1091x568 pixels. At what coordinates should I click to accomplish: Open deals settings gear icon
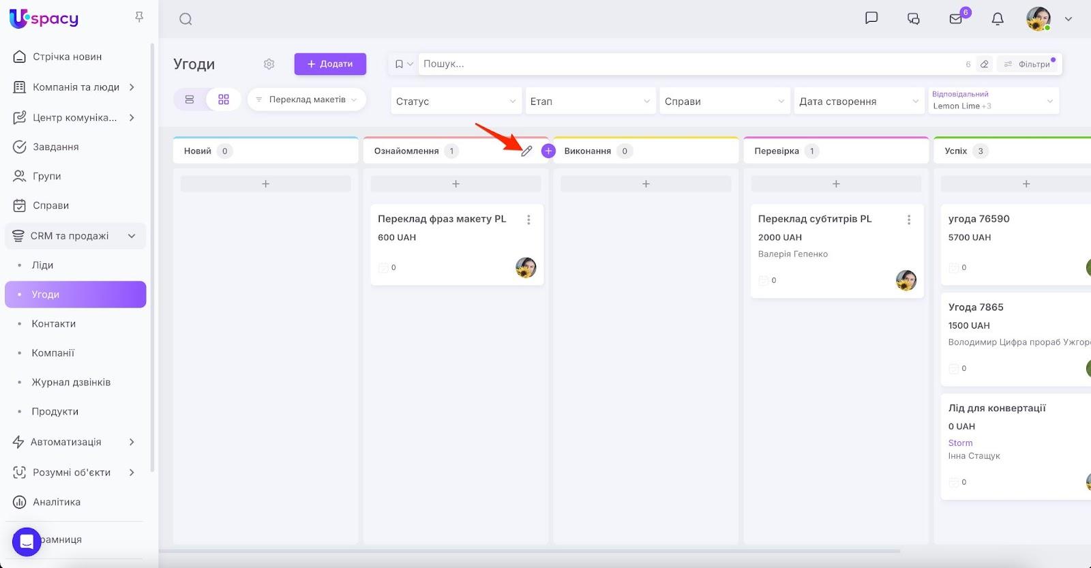click(x=269, y=64)
